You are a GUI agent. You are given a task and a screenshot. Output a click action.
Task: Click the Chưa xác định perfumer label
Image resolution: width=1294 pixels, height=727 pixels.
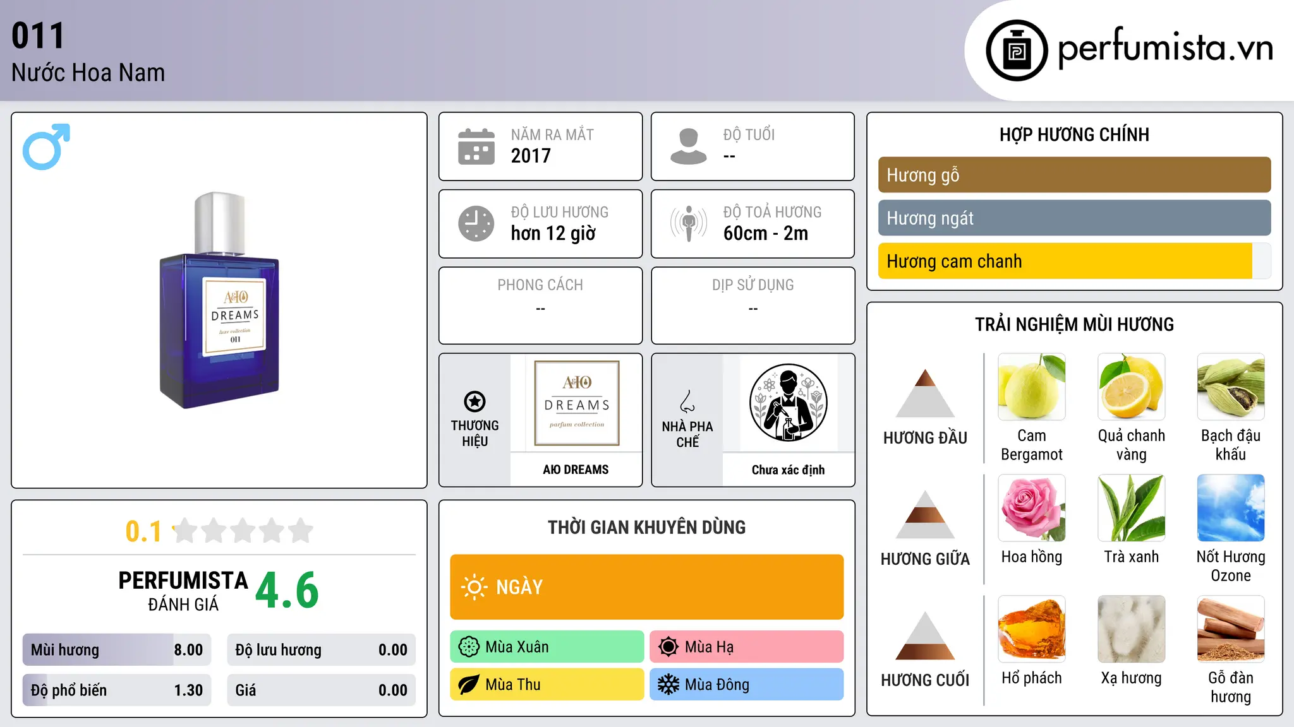788,470
